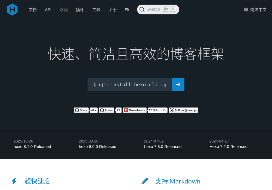272x190 pixels.
Task: Click the CTRL key hint in search
Action: click(166, 9)
